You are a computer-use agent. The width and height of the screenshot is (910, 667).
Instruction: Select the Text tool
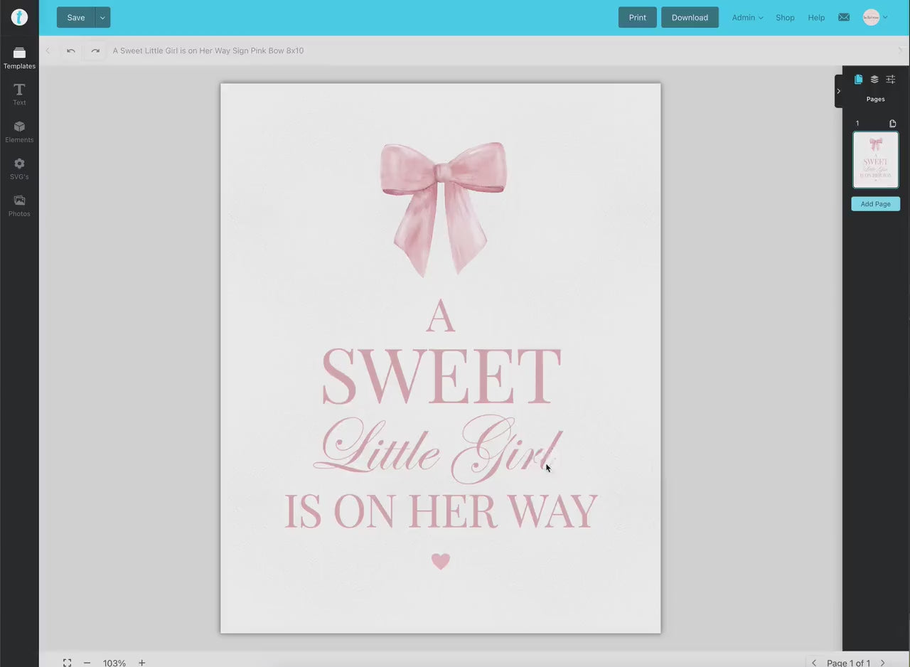pos(19,95)
